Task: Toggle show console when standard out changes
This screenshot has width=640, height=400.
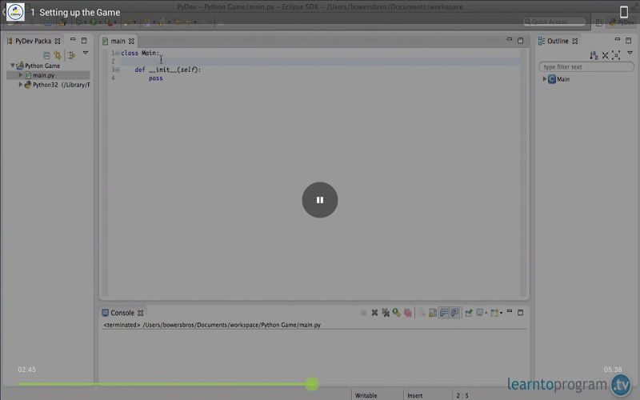Action: (x=444, y=313)
